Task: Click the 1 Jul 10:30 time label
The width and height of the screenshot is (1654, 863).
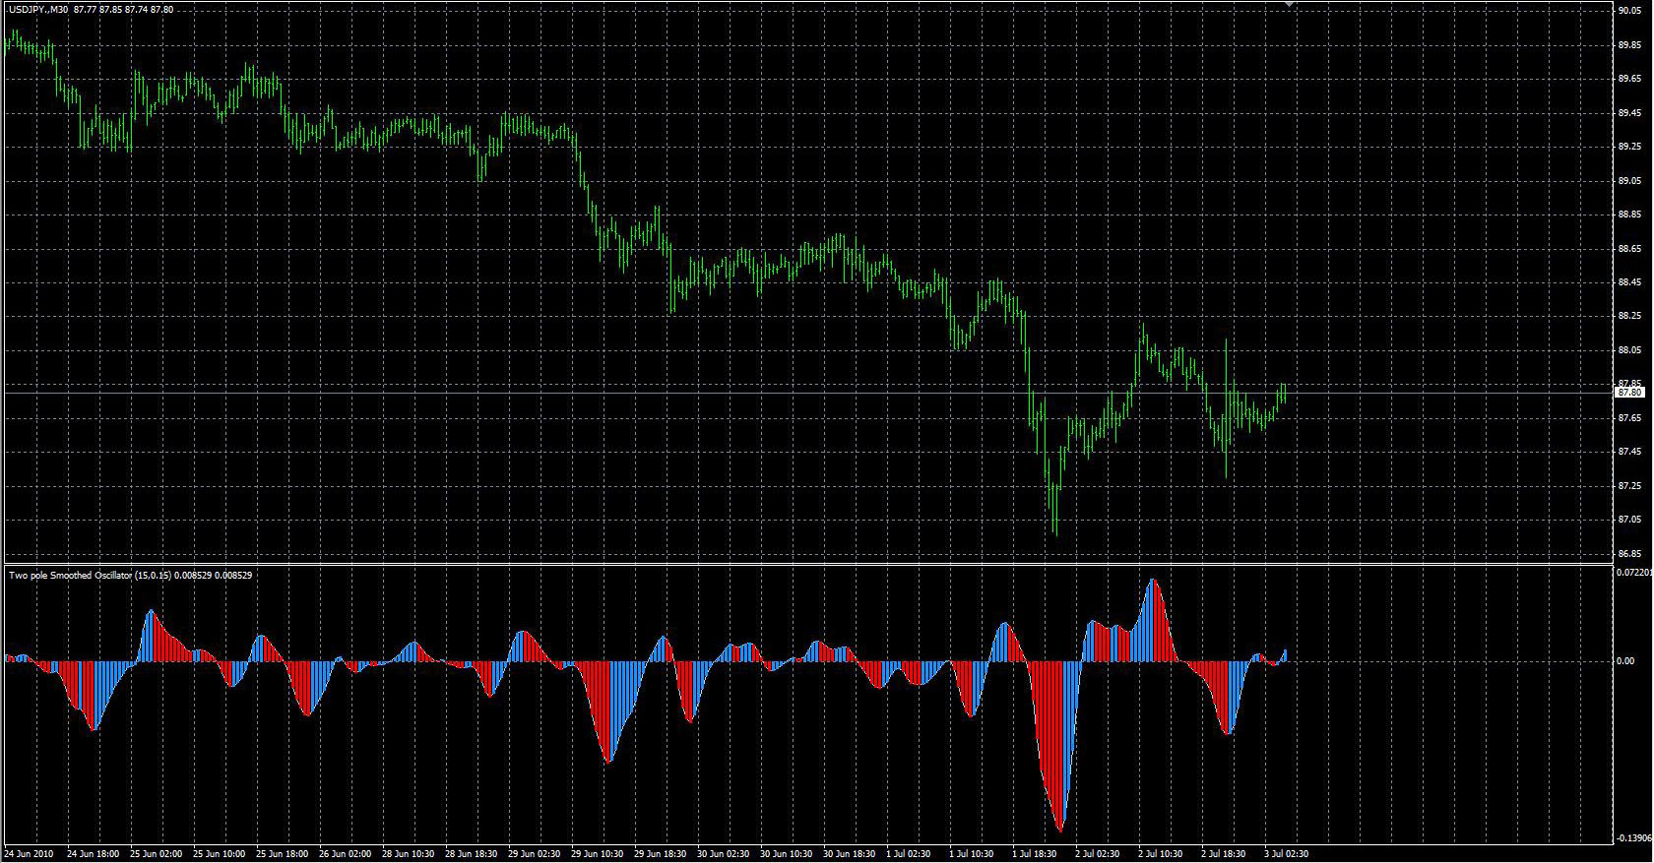Action: click(x=973, y=854)
